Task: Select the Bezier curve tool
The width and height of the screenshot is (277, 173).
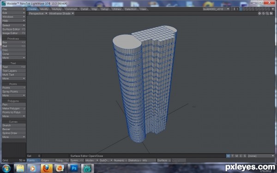Action: click(x=14, y=129)
